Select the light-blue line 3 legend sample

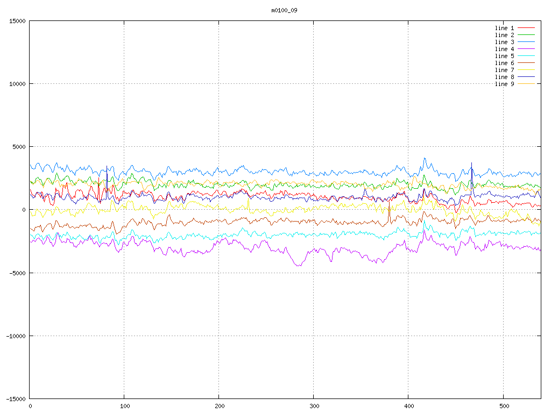click(x=526, y=41)
